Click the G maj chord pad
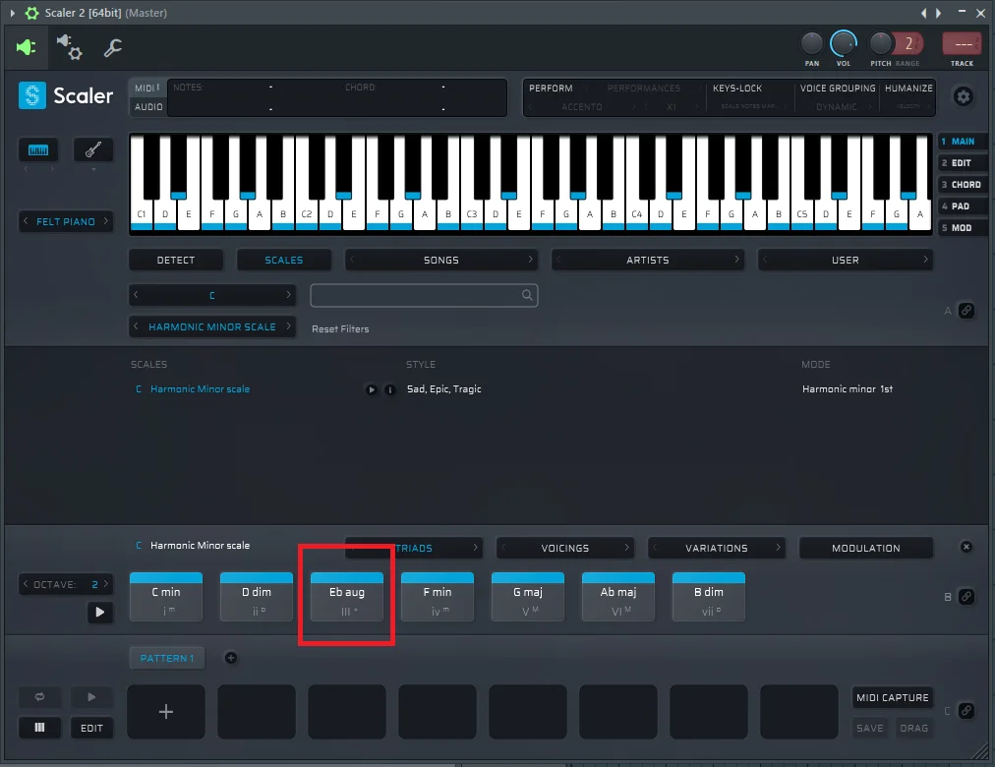 (528, 597)
